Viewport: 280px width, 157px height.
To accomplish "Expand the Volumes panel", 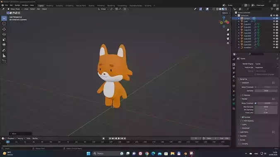I will coord(243,136).
